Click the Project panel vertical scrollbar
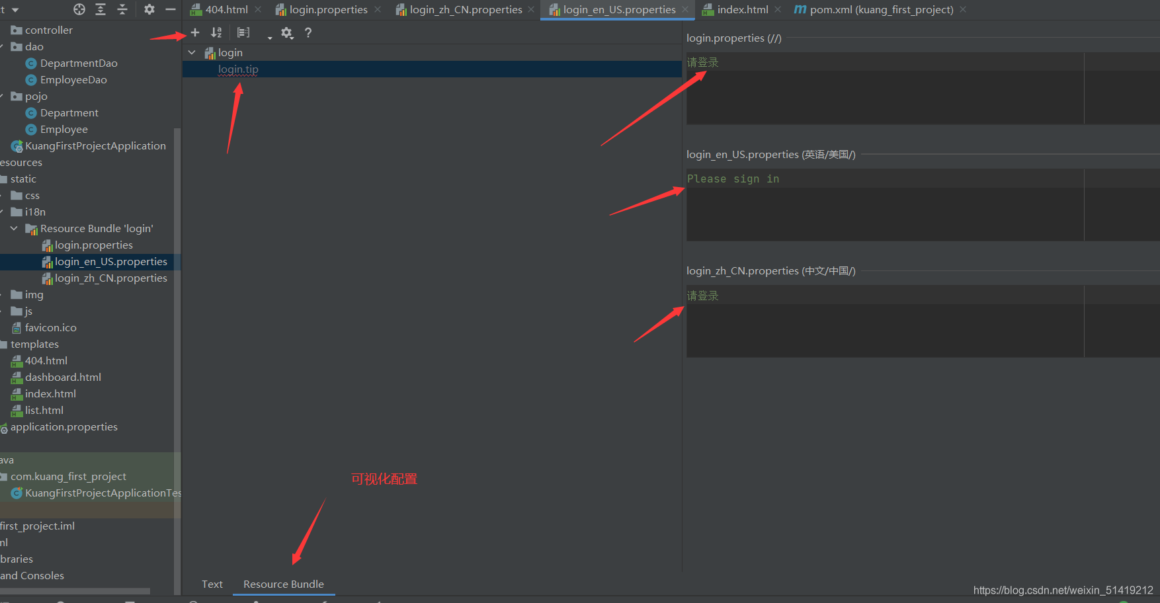 [x=177, y=360]
